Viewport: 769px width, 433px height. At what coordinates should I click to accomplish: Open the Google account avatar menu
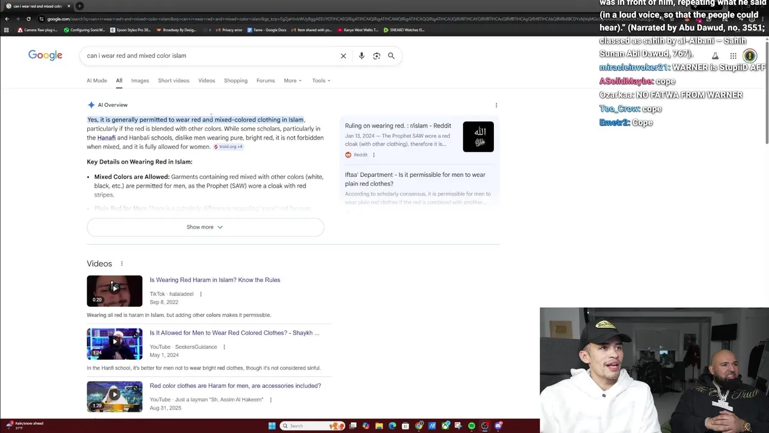(x=750, y=56)
